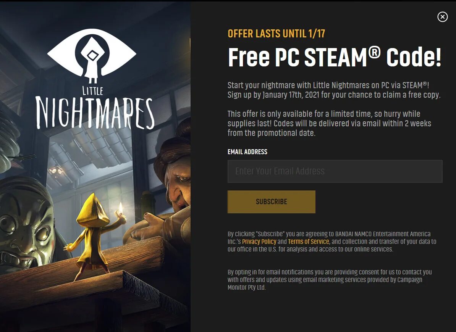Open the Privacy Policy link
The height and width of the screenshot is (332, 456).
259,242
